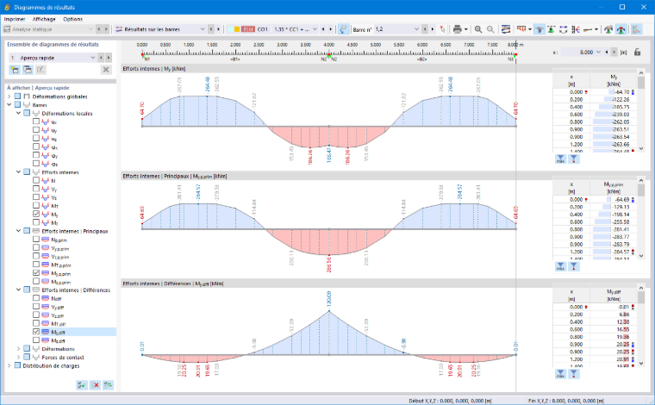
Task: Click the My table vertical scrollbar
Action: pos(641,110)
